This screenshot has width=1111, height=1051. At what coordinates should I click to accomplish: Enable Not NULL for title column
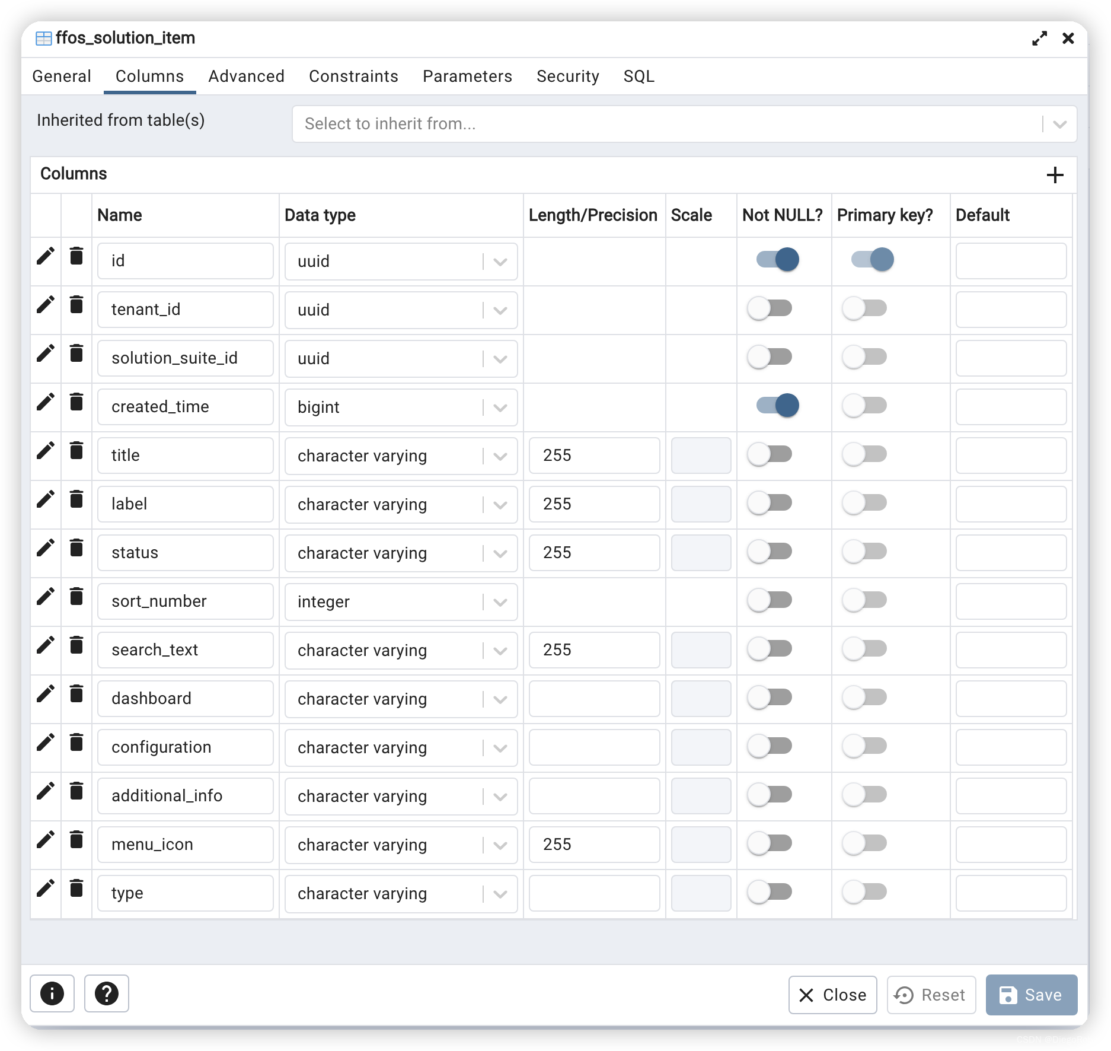(770, 454)
